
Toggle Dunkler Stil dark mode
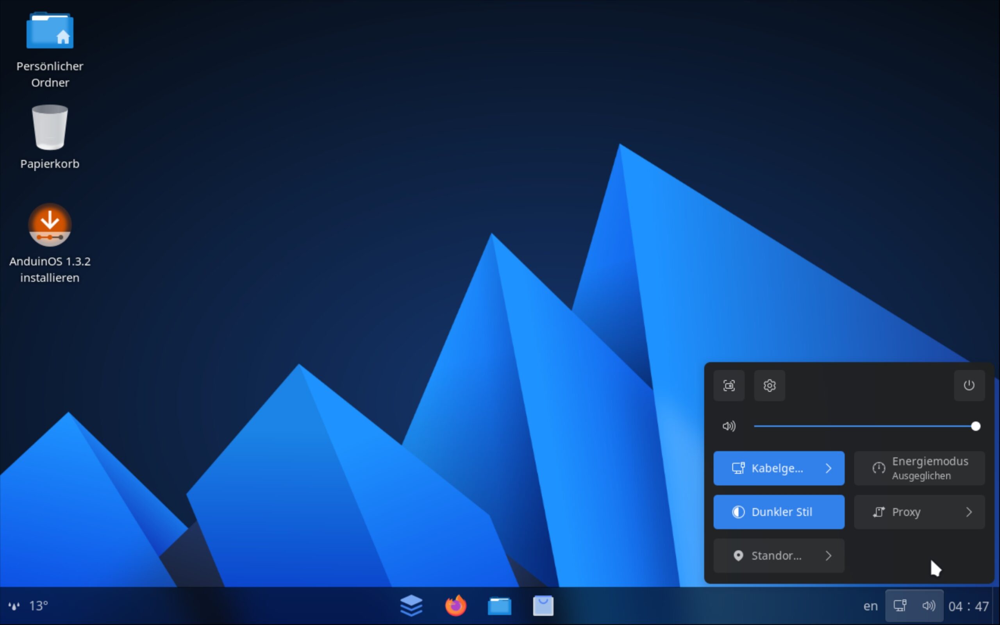[779, 512]
